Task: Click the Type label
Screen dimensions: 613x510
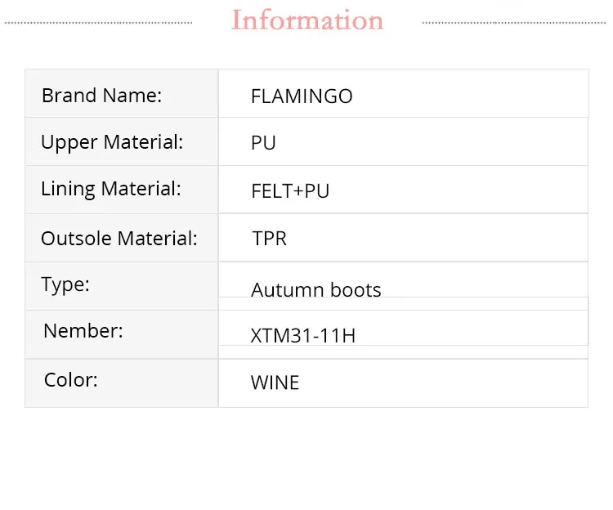Action: (65, 284)
